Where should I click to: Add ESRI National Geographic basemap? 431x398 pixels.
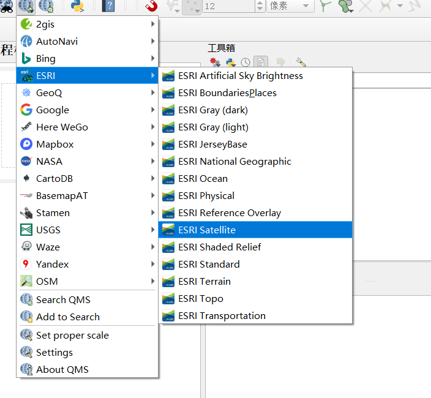255,162
